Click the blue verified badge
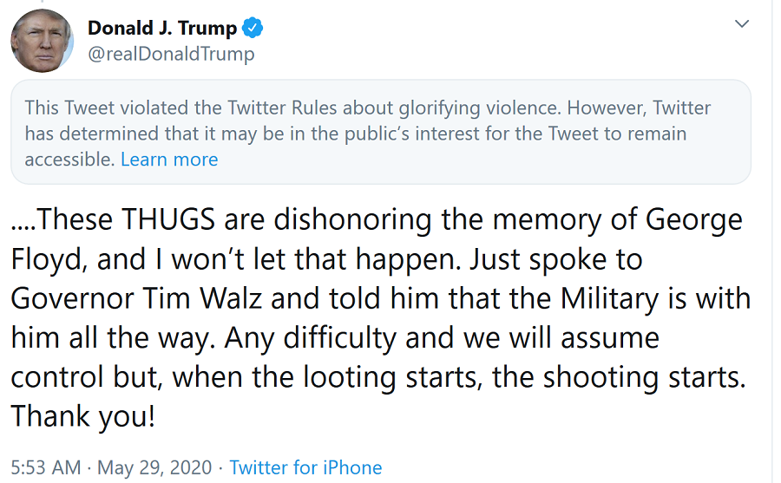The image size is (781, 483). coord(253,29)
